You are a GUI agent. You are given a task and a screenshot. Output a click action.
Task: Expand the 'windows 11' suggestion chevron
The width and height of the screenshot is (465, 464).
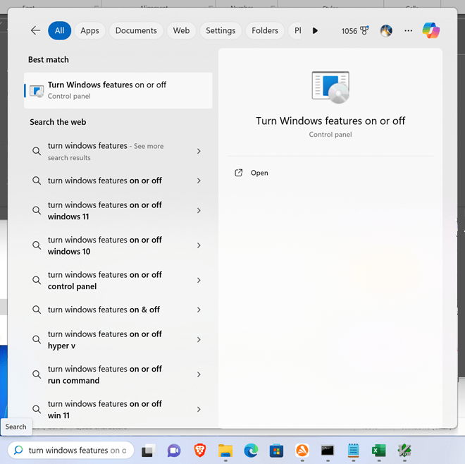click(x=199, y=210)
